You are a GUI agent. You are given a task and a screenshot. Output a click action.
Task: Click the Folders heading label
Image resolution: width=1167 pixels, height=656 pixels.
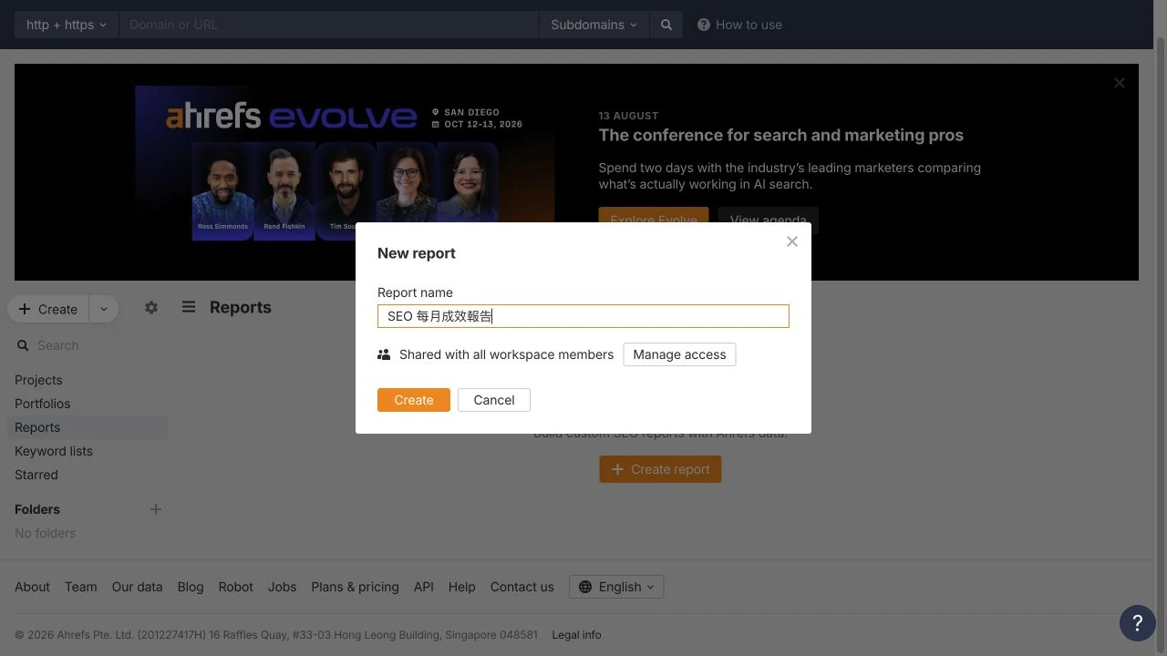(37, 509)
